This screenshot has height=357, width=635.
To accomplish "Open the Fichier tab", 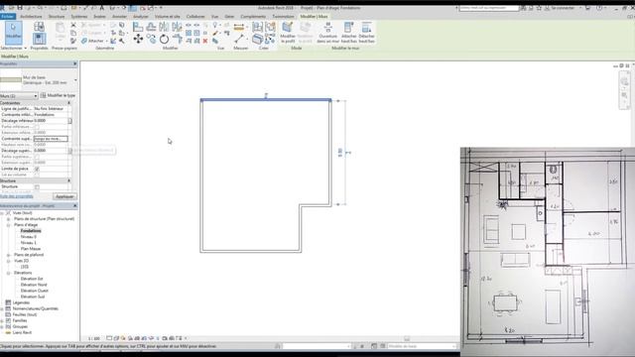I will point(8,16).
